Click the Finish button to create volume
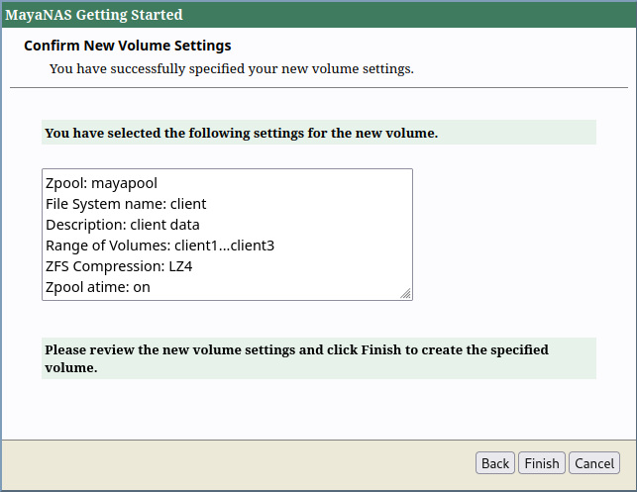The image size is (637, 492). pyautogui.click(x=542, y=463)
